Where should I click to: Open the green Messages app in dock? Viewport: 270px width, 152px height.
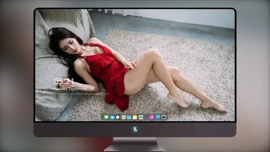tap(107, 117)
